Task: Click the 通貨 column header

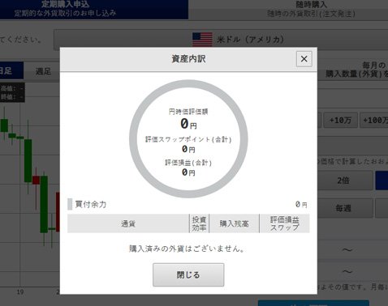Action: (128, 223)
